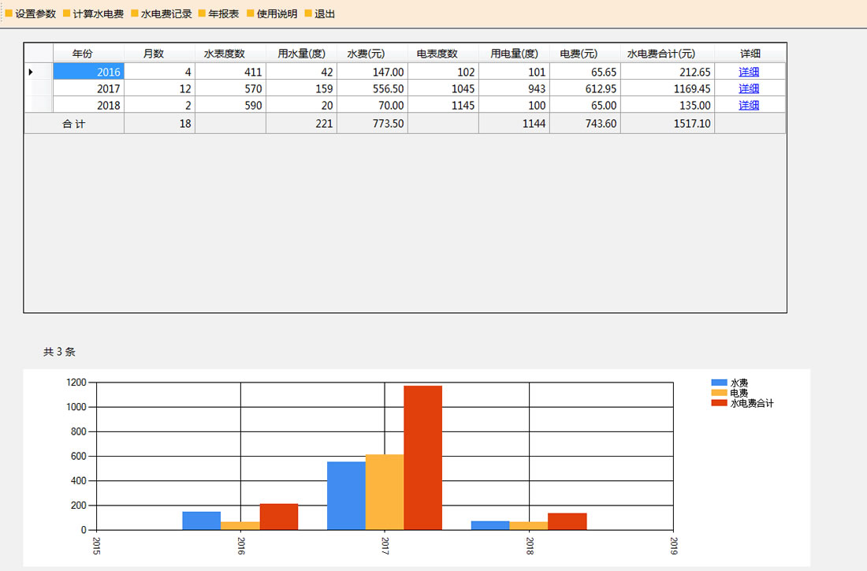Screen dimensions: 867x571
Task: Click total fee 135.00 cell
Action: point(667,105)
